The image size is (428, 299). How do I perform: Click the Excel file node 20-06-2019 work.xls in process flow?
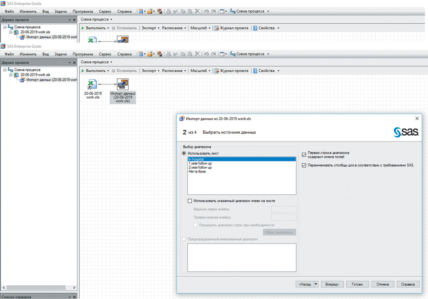coord(92,85)
